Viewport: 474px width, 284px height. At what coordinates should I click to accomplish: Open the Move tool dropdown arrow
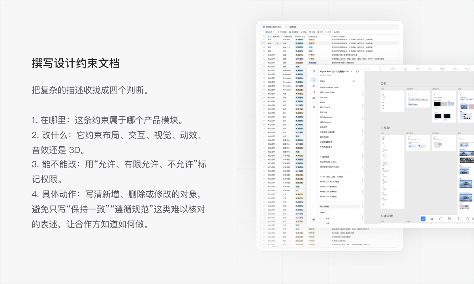[427, 219]
